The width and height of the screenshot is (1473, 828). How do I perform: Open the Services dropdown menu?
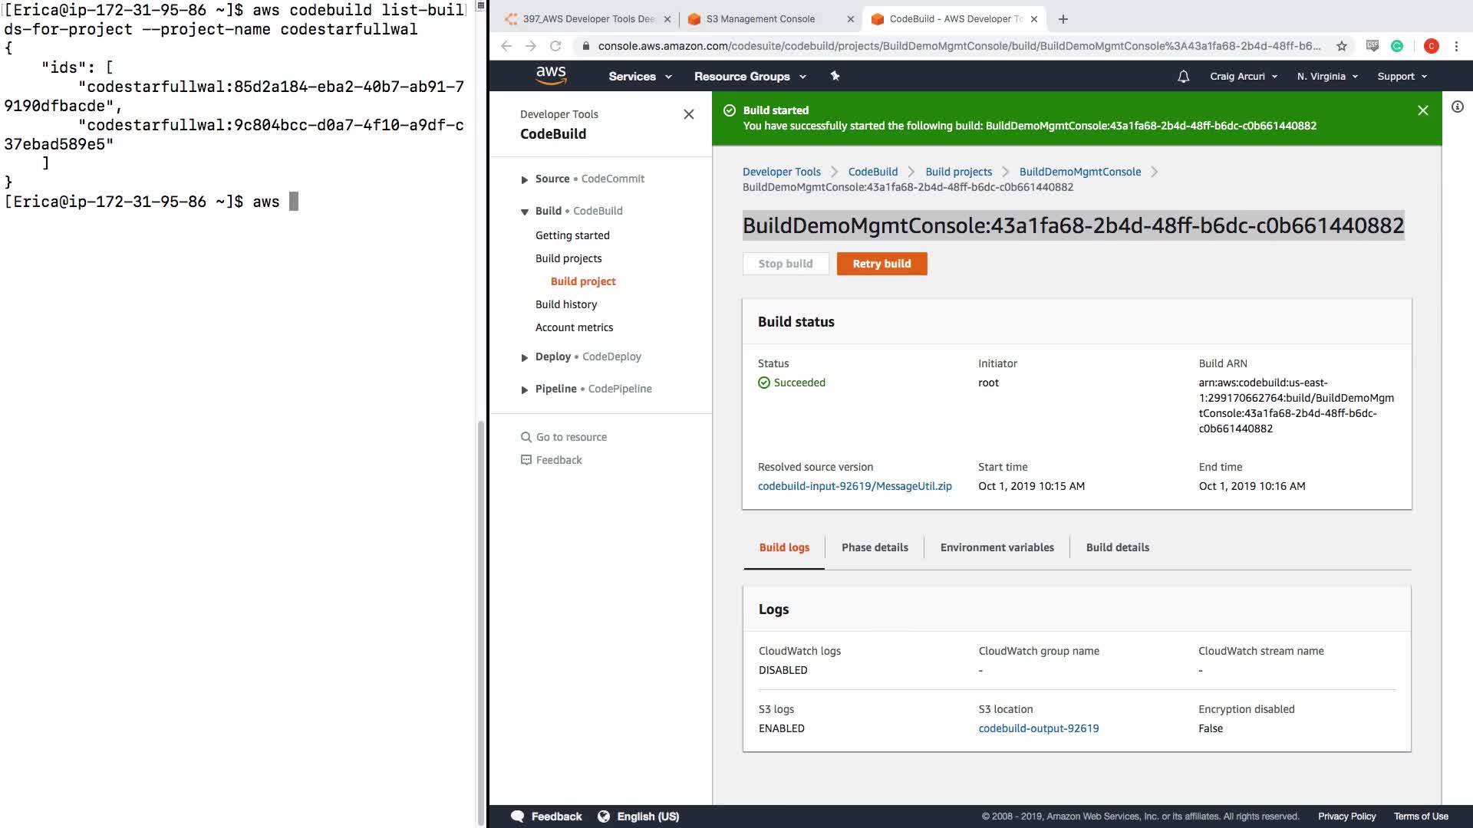[640, 76]
